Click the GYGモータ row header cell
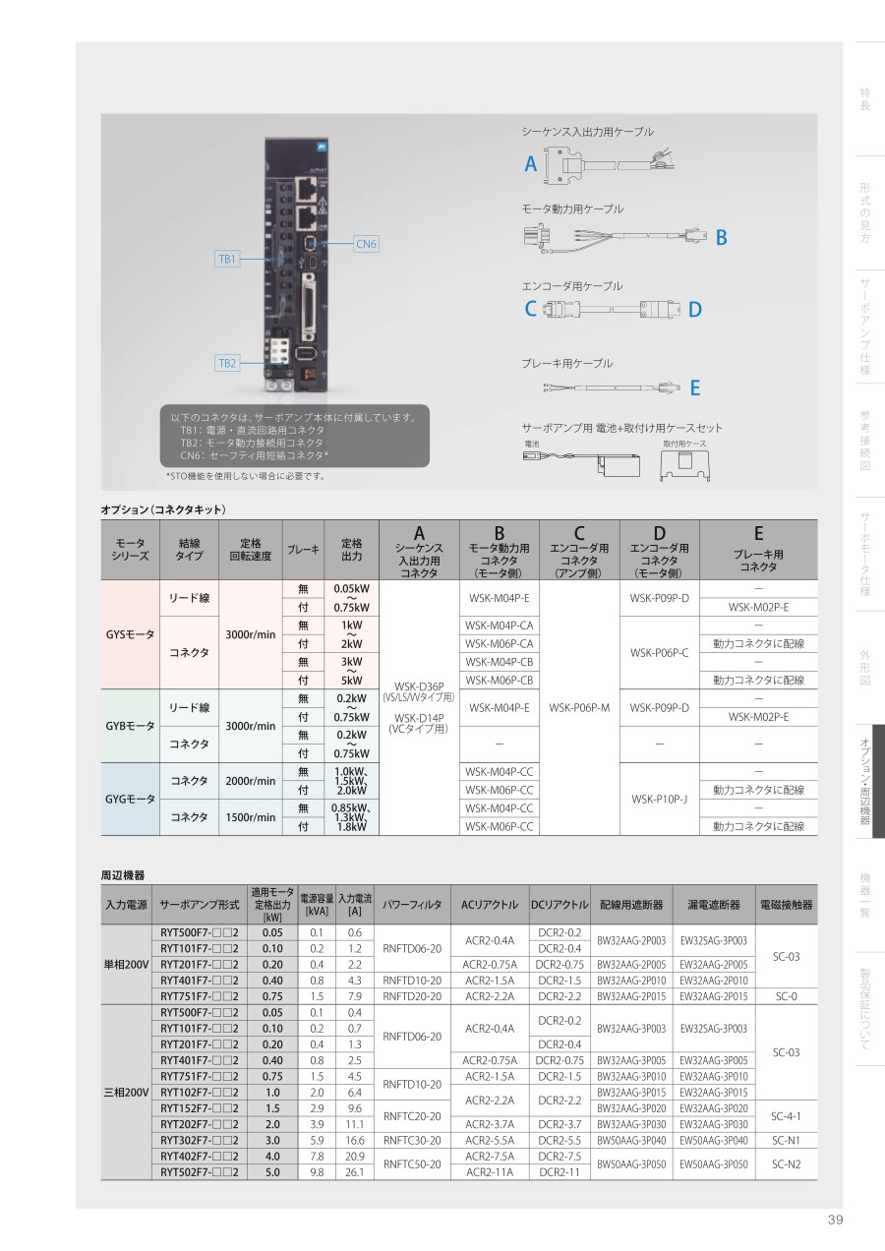 click(x=130, y=799)
